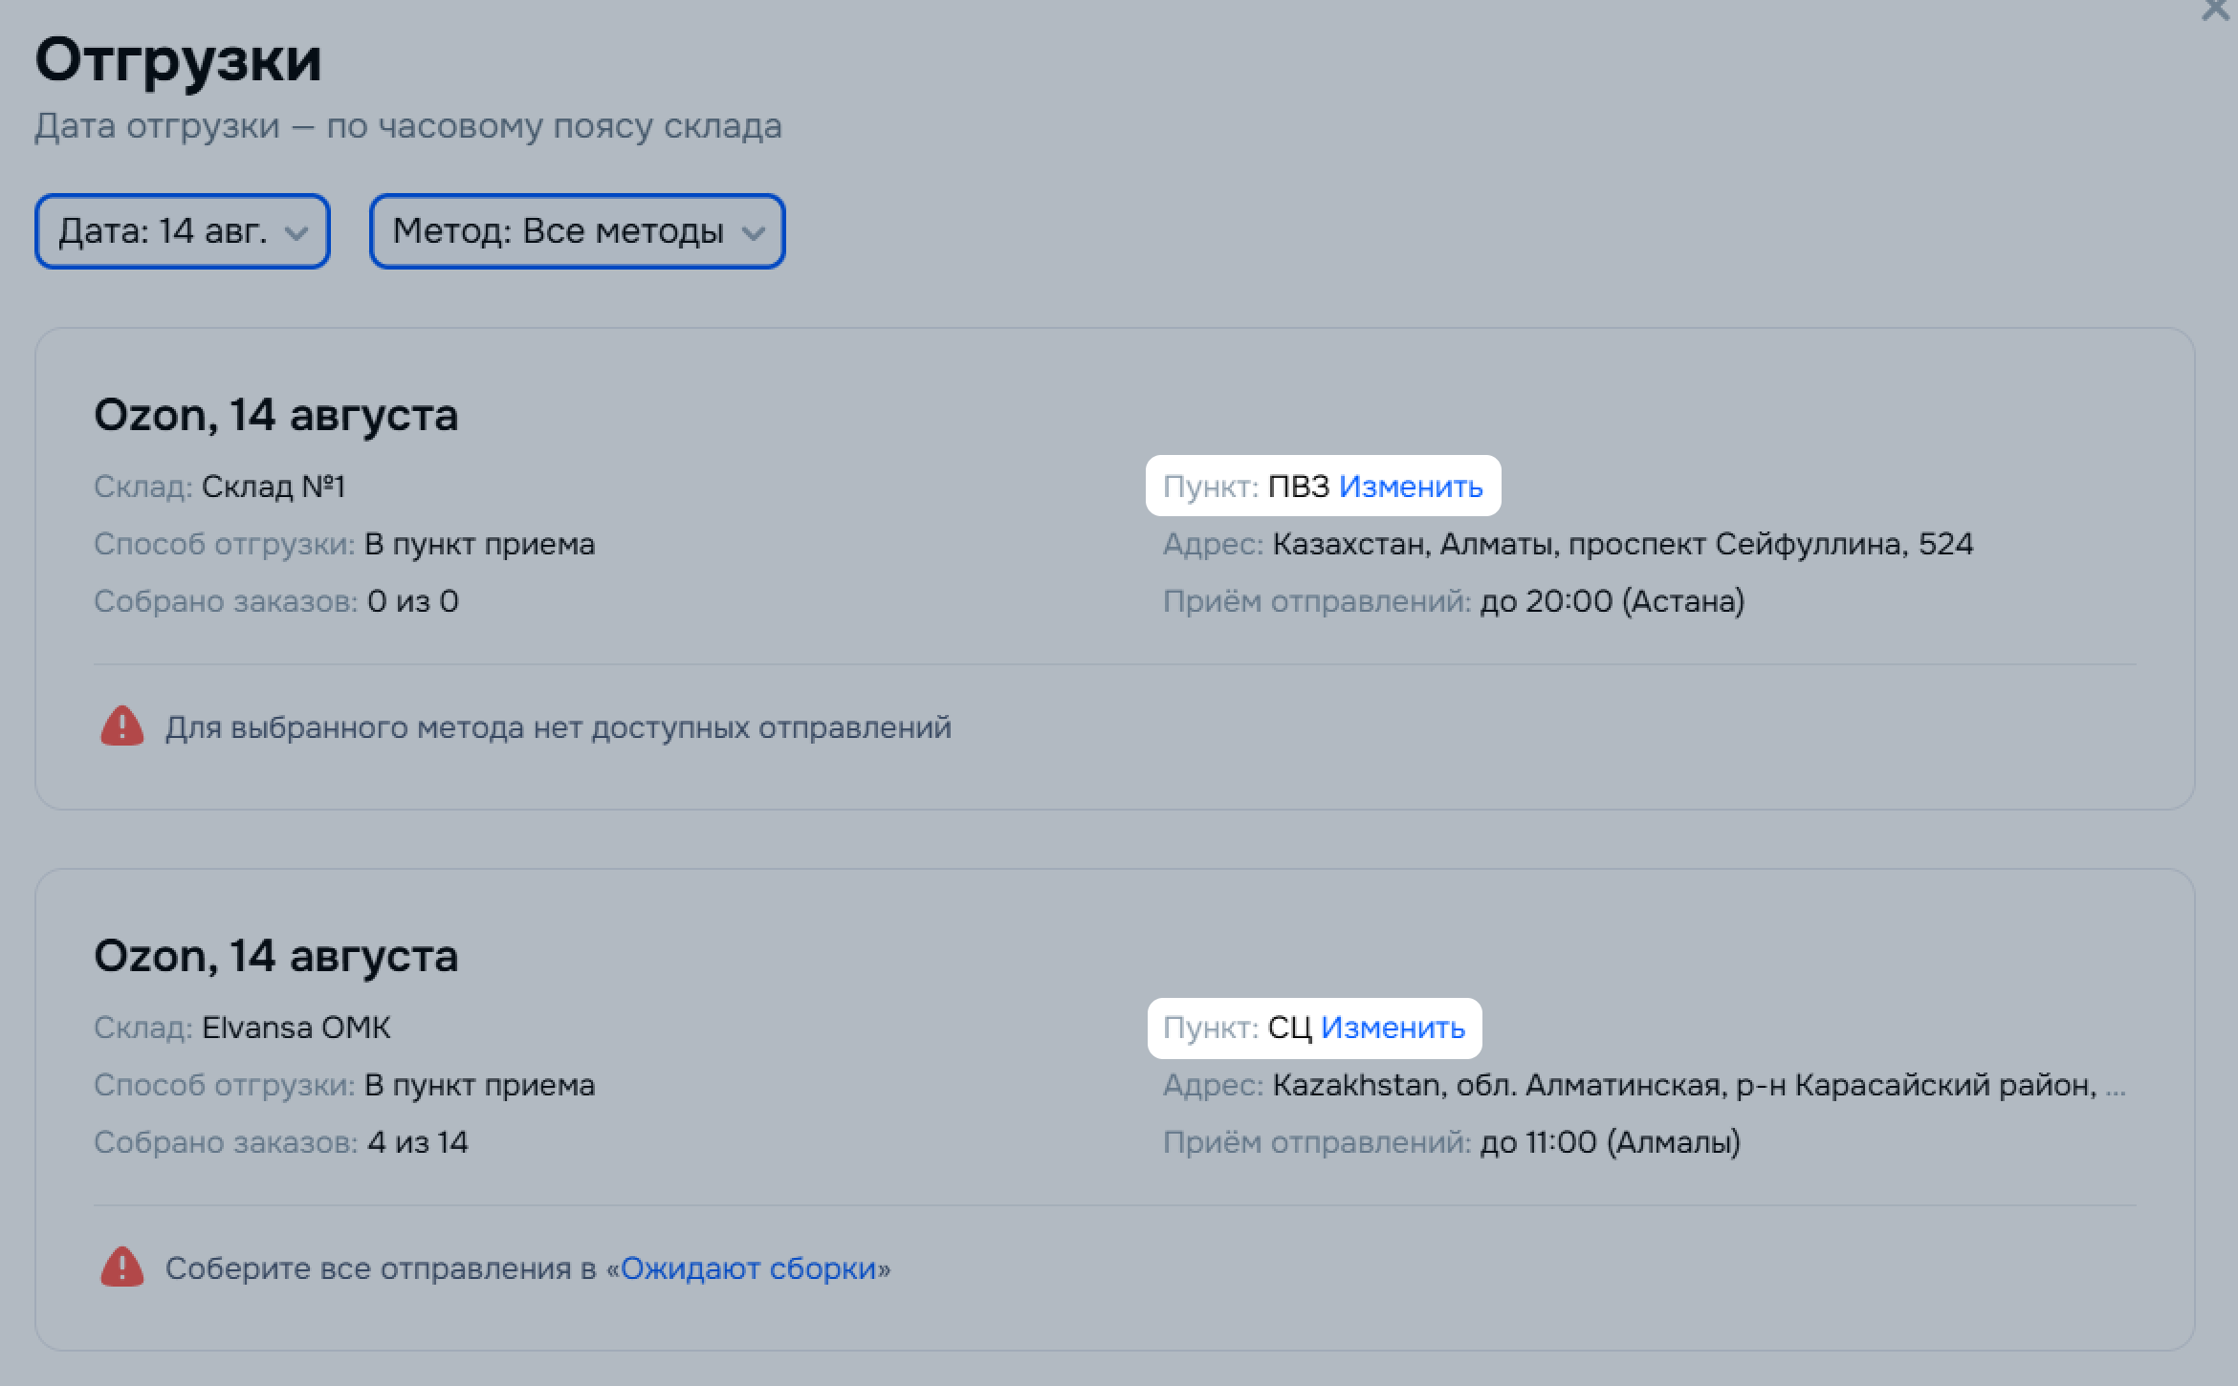Expand the Метод: Все методы filter
Screen dimensions: 2238x1386
tap(578, 231)
